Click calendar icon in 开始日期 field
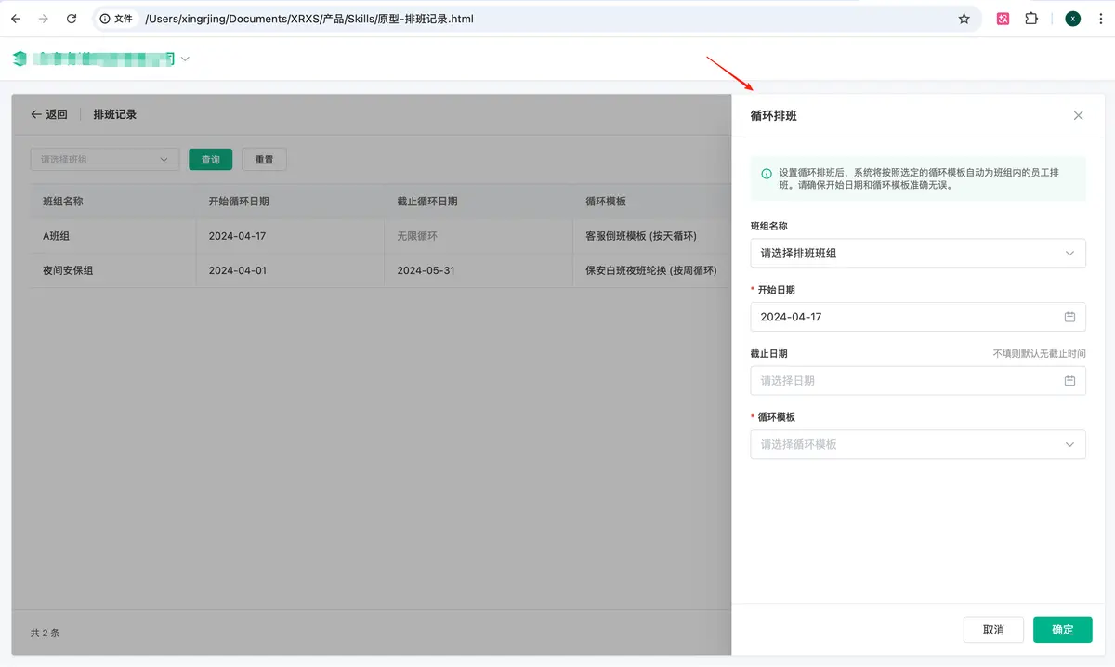 (1069, 317)
